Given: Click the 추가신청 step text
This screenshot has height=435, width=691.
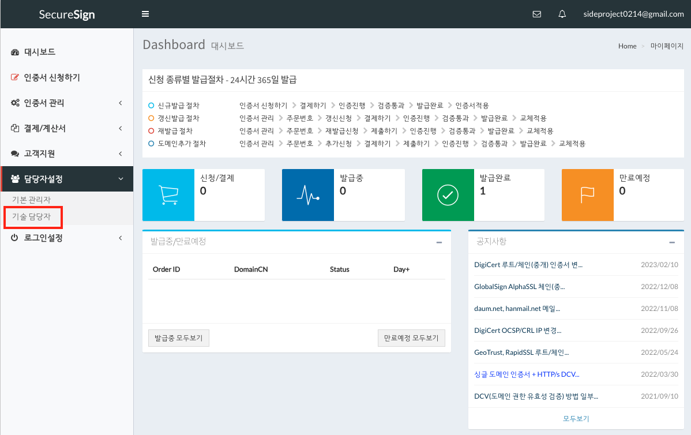Looking at the screenshot, I should 339,144.
